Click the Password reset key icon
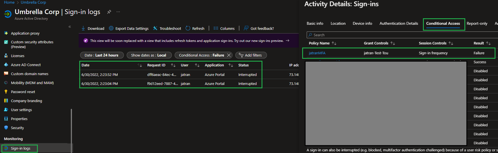This screenshot has height=153, width=498. coord(6,92)
